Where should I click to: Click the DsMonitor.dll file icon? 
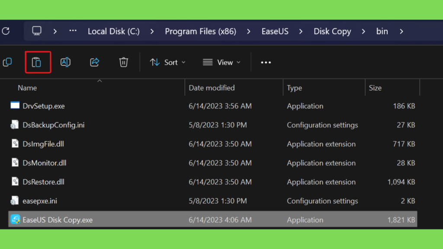pos(15,163)
